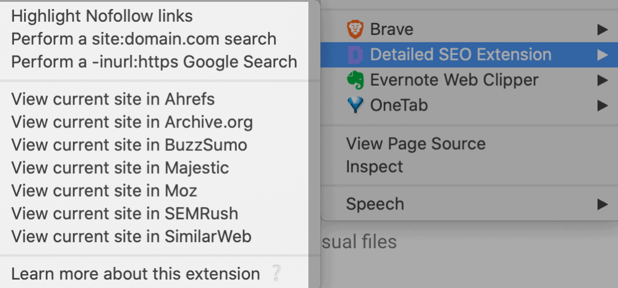This screenshot has width=618, height=288.
Task: Click the OneTab funnel icon
Action: (355, 106)
